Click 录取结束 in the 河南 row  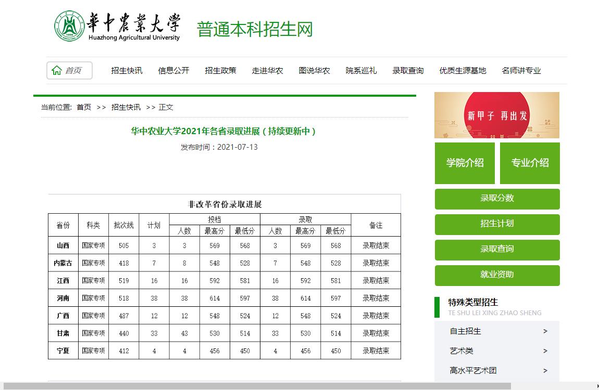tap(376, 298)
